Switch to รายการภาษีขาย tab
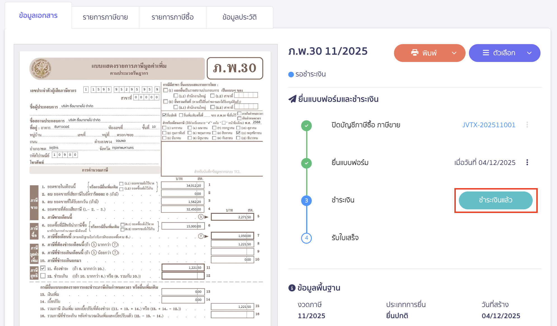 [x=105, y=17]
